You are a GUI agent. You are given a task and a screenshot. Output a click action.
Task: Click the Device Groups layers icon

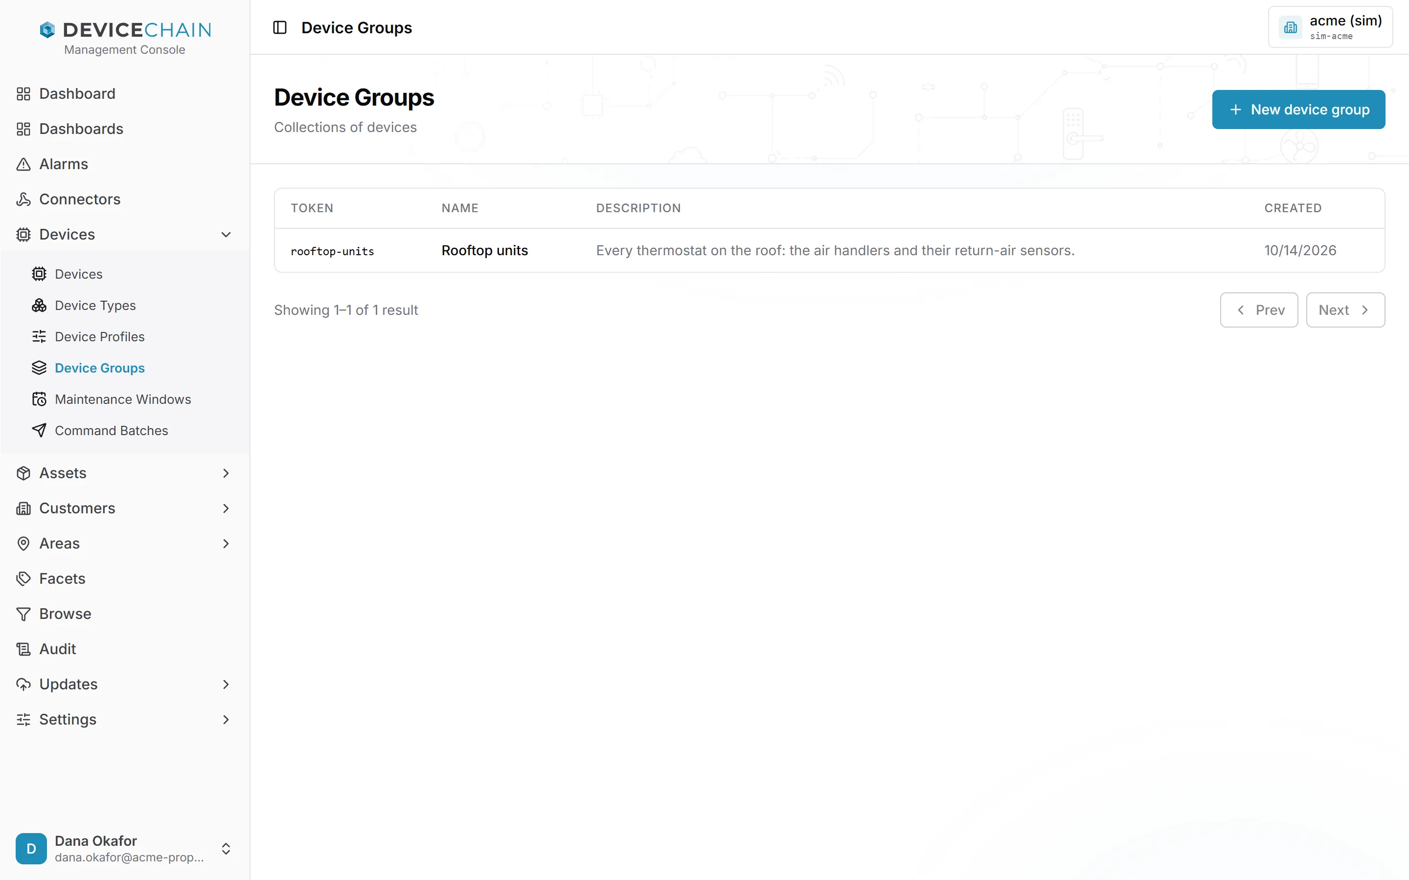(39, 368)
